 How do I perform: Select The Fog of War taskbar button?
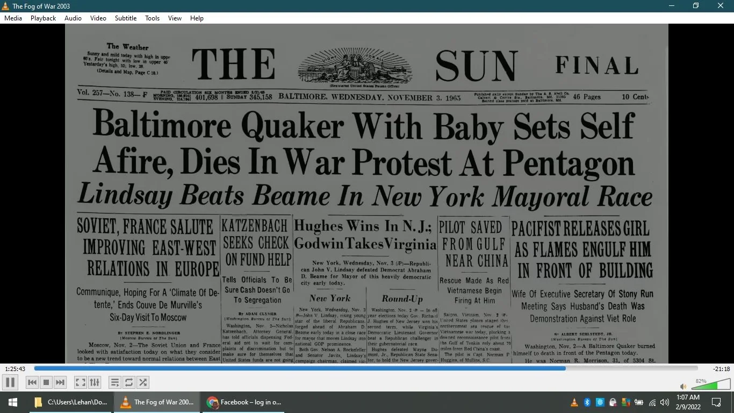pyautogui.click(x=158, y=402)
